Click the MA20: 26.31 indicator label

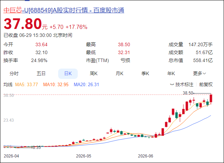tap(86, 84)
